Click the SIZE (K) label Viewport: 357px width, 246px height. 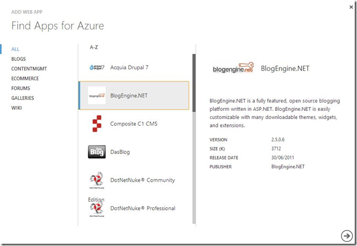[x=217, y=149]
